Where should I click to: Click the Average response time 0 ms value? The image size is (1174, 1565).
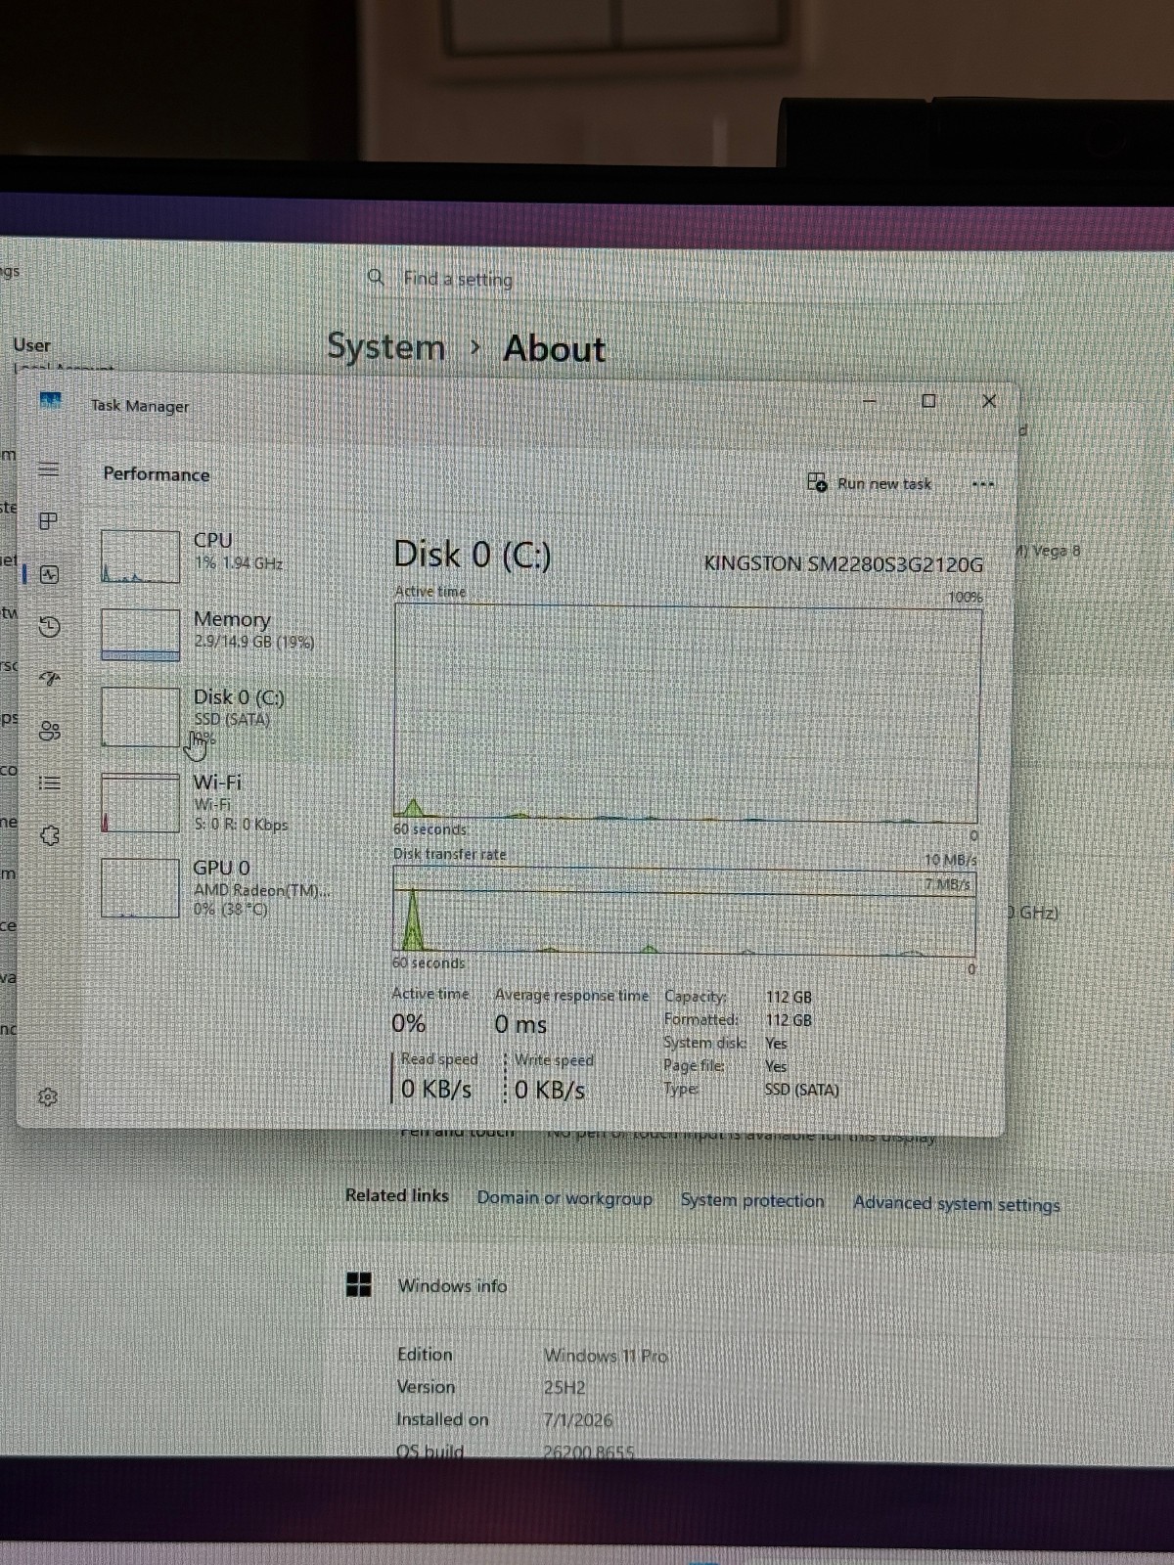[520, 1024]
